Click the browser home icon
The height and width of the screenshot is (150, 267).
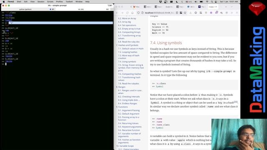coord(133,13)
